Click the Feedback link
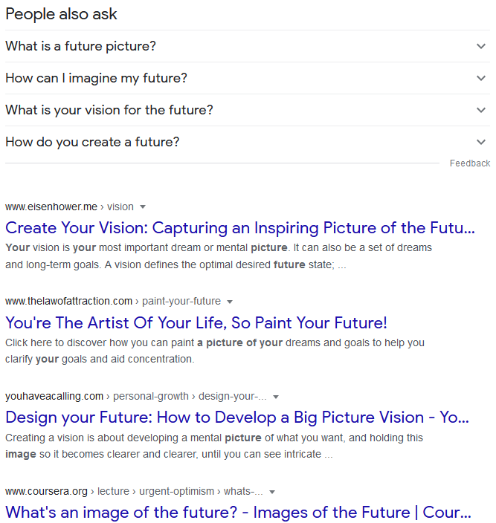The image size is (496, 523). (x=469, y=163)
